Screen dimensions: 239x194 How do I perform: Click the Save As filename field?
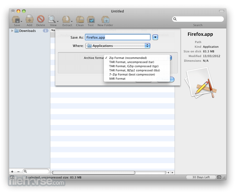point(118,37)
